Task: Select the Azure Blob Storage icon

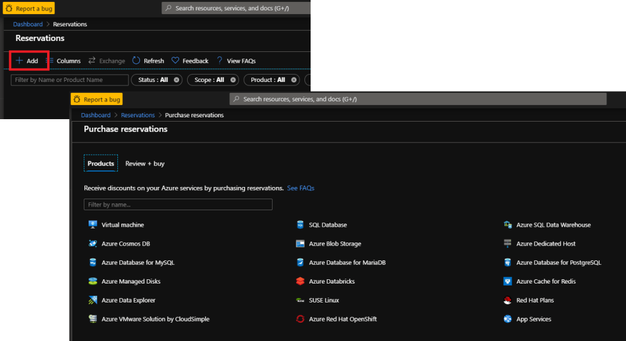Action: [300, 244]
